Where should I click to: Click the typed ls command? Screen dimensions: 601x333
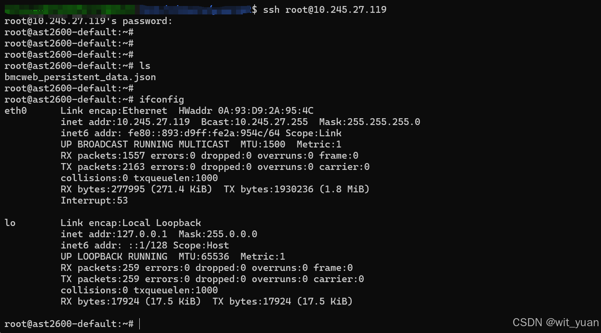pyautogui.click(x=145, y=66)
